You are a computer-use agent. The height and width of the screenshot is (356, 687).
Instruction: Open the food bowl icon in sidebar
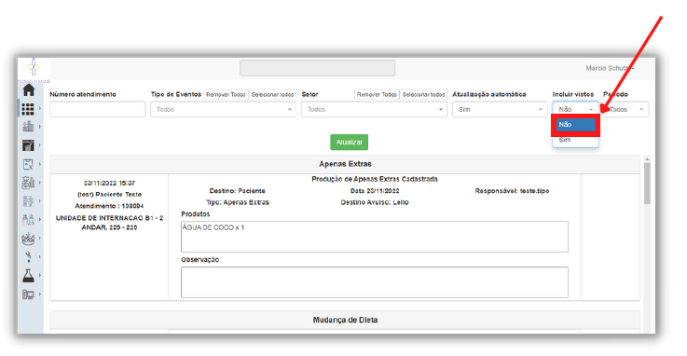28,239
